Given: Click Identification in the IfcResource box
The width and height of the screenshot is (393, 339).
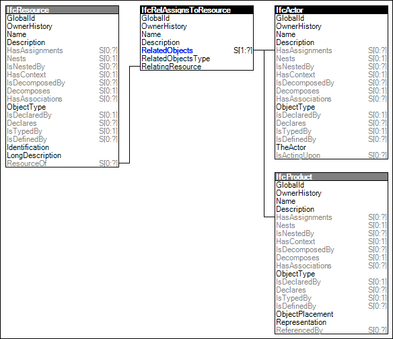Looking at the screenshot, I should (28, 147).
